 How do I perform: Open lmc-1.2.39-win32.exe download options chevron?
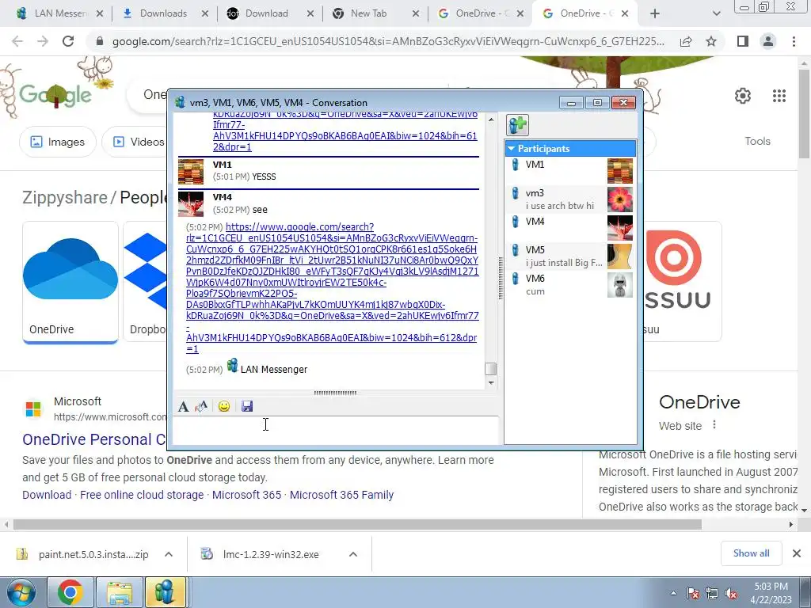click(353, 554)
